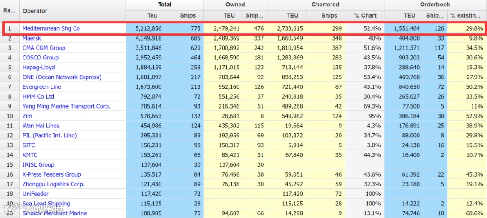This screenshot has height=218, width=487.
Task: Sort by the % Chart column header
Action: (364, 16)
